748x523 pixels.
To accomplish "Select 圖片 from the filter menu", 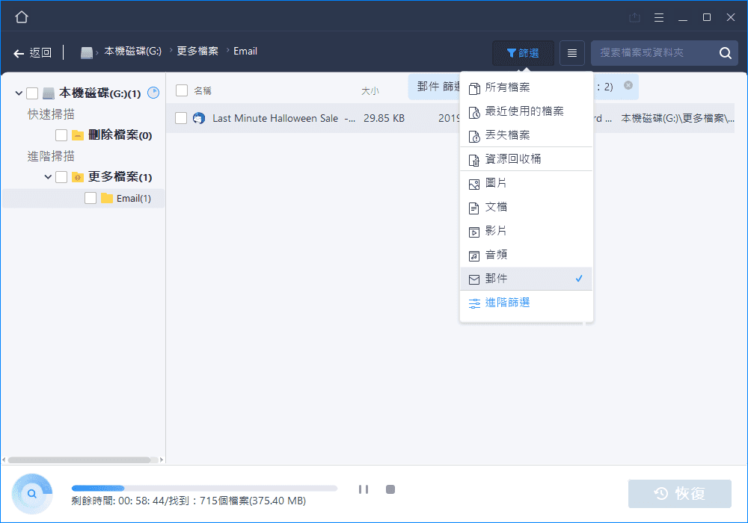I will (496, 183).
